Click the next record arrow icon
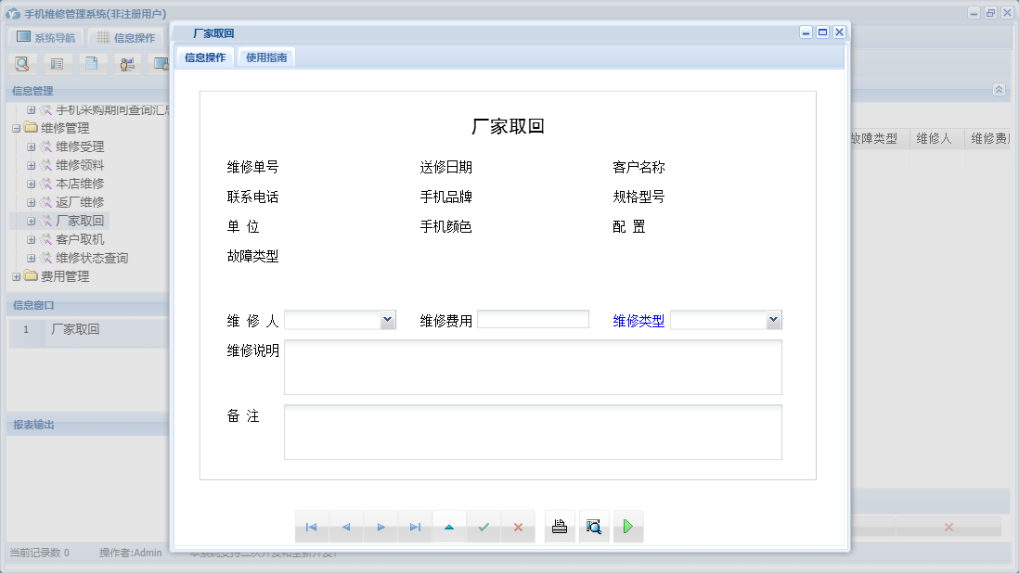This screenshot has width=1019, height=573. tap(381, 527)
